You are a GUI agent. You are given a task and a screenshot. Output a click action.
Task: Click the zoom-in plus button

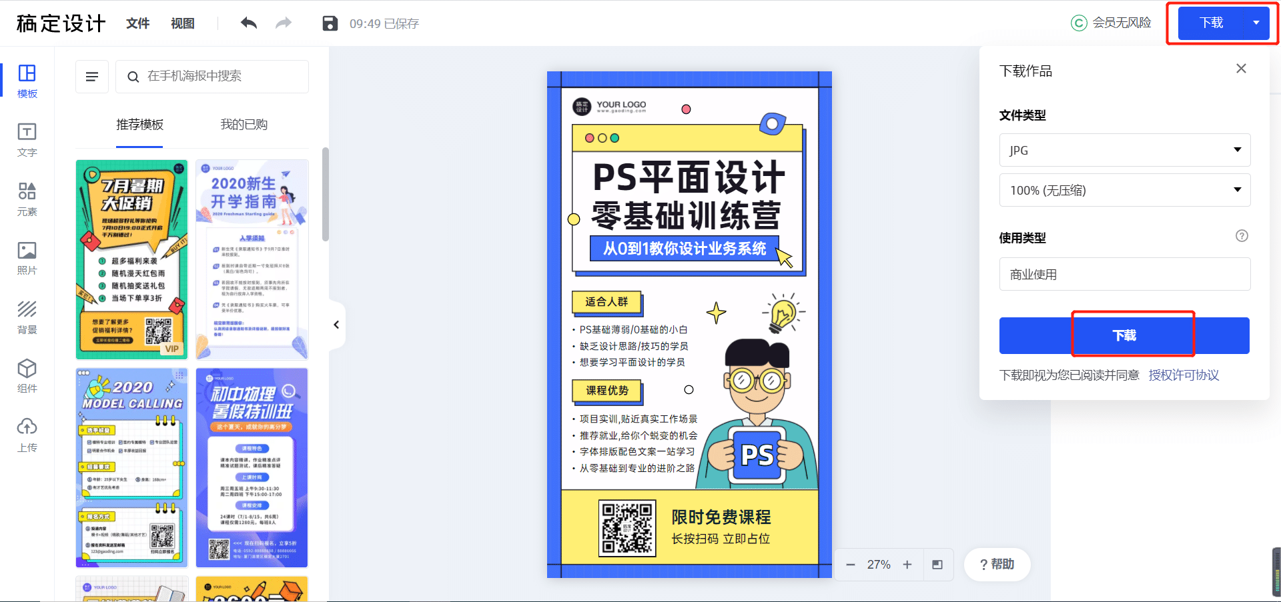(x=907, y=565)
